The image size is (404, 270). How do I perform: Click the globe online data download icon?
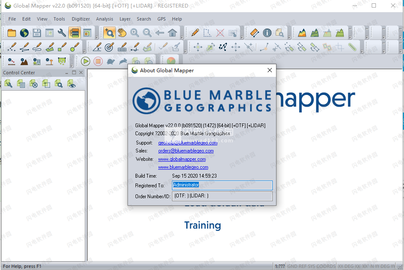click(24, 33)
